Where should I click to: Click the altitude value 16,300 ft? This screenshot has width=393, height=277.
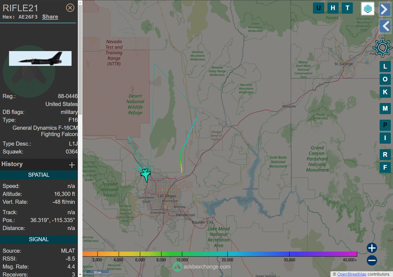tap(64, 194)
